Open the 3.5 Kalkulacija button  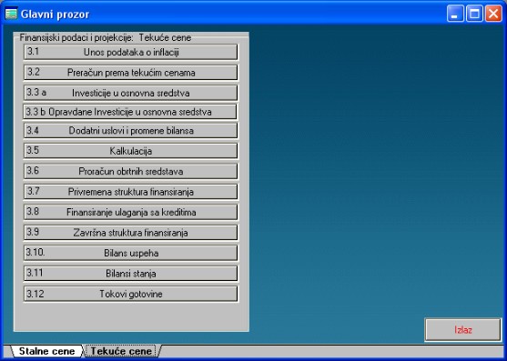coord(131,151)
